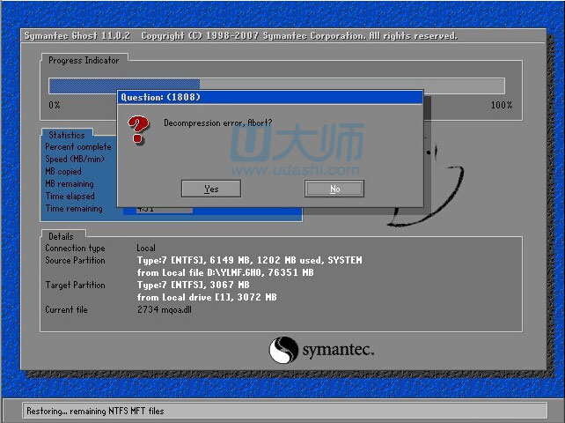Image resolution: width=565 pixels, height=423 pixels.
Task: Click the progress indicator bar
Action: pyautogui.click(x=276, y=86)
